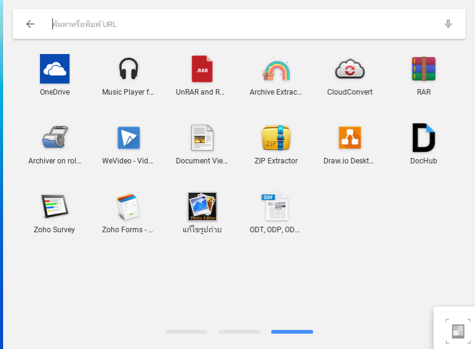The width and height of the screenshot is (475, 349).
Task: Launch the WeVideo video editor icon
Action: point(129,138)
